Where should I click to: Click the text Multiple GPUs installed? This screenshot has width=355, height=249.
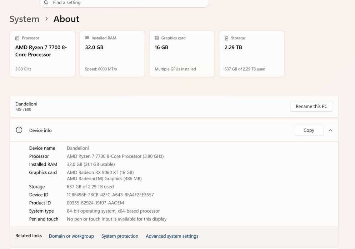point(175,69)
